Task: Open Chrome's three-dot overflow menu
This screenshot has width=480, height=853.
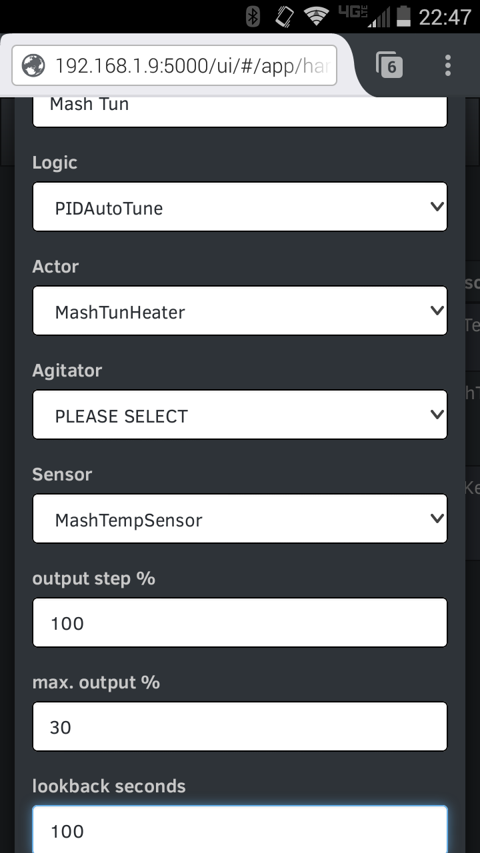Action: [448, 65]
